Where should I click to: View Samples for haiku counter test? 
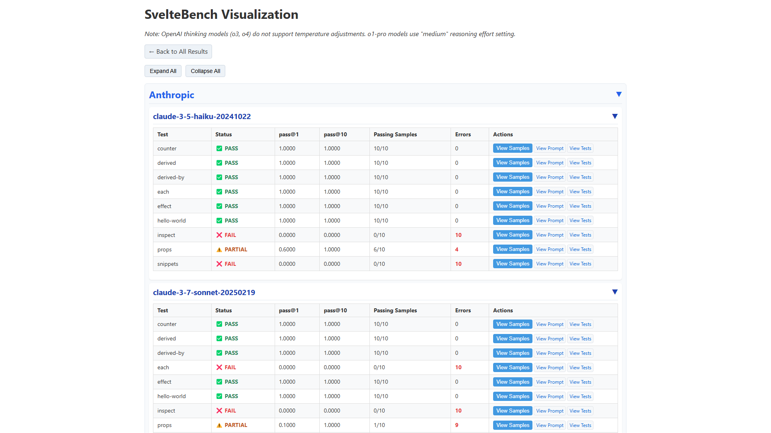coord(512,148)
